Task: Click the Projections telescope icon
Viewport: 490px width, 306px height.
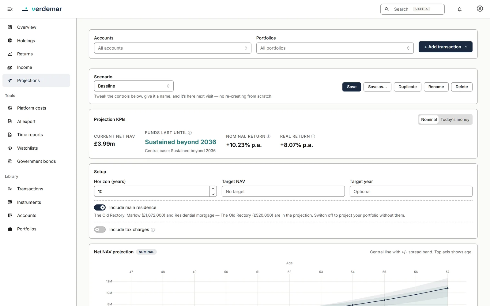Action: [x=10, y=80]
